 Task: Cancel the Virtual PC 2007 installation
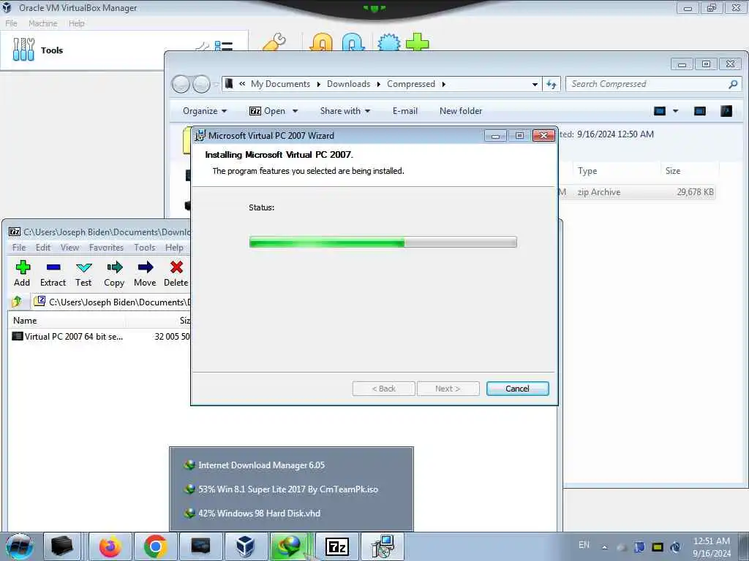click(x=517, y=389)
